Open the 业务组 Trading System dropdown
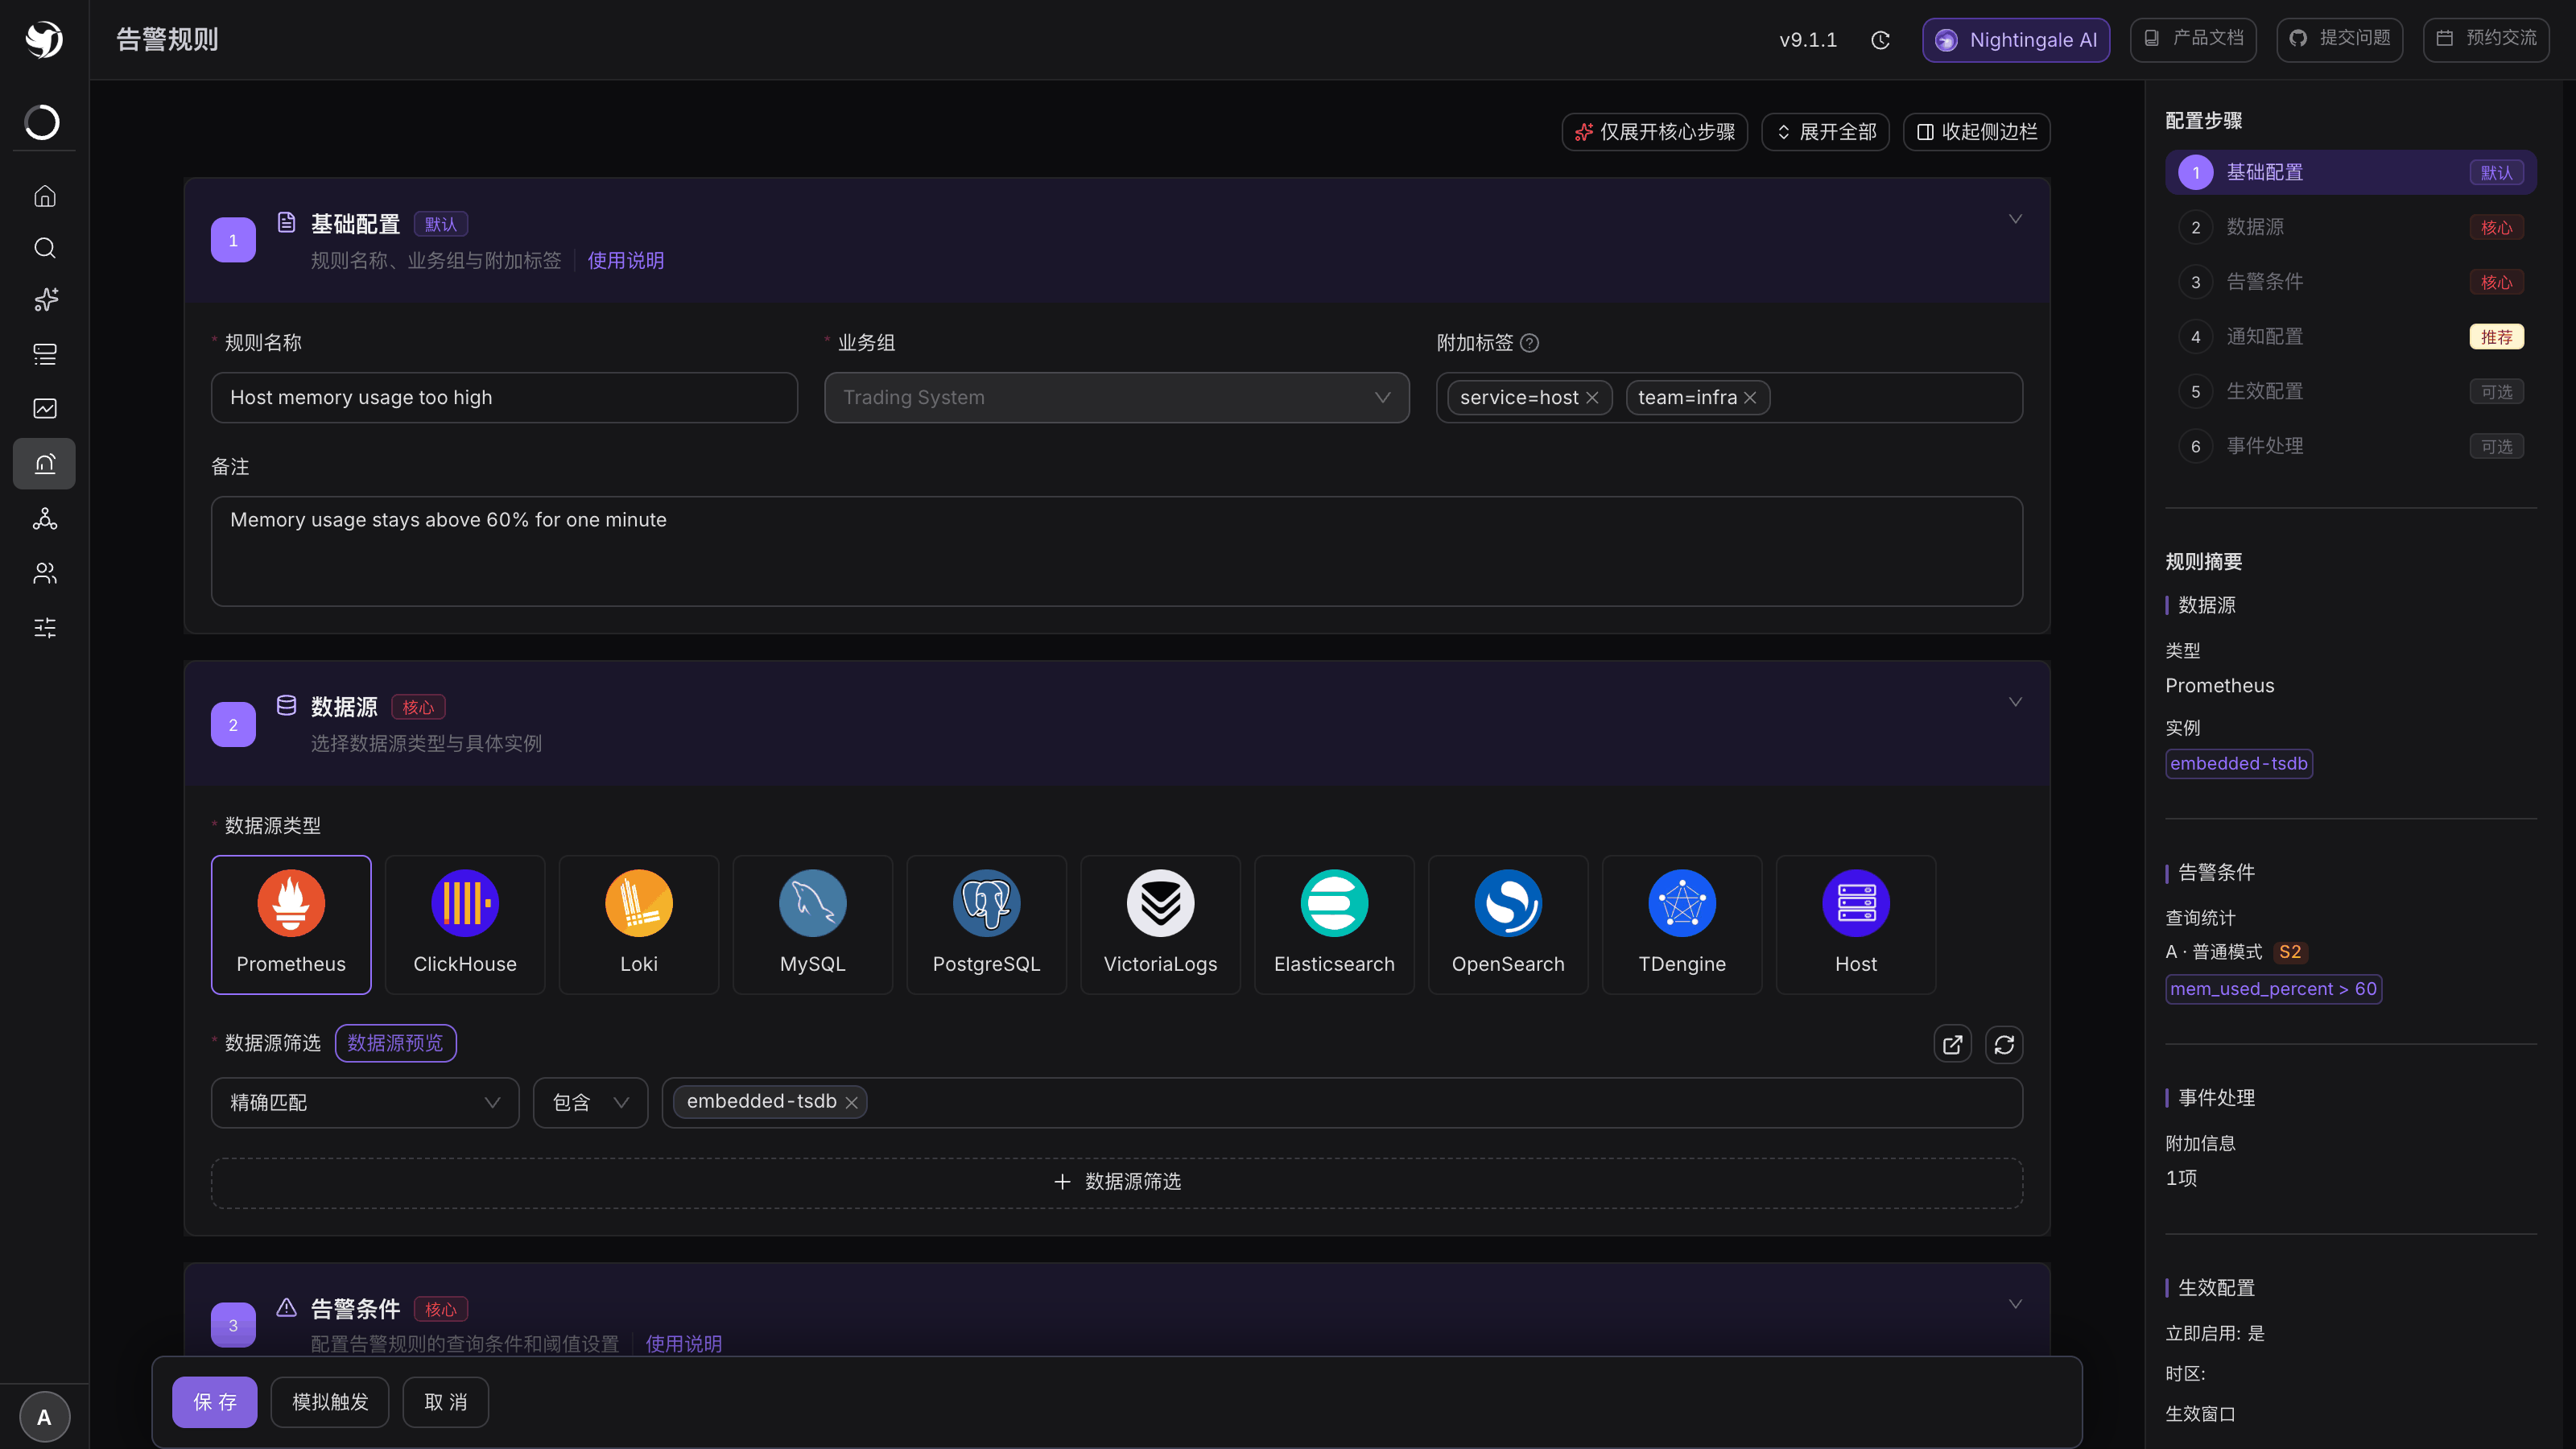 1117,398
